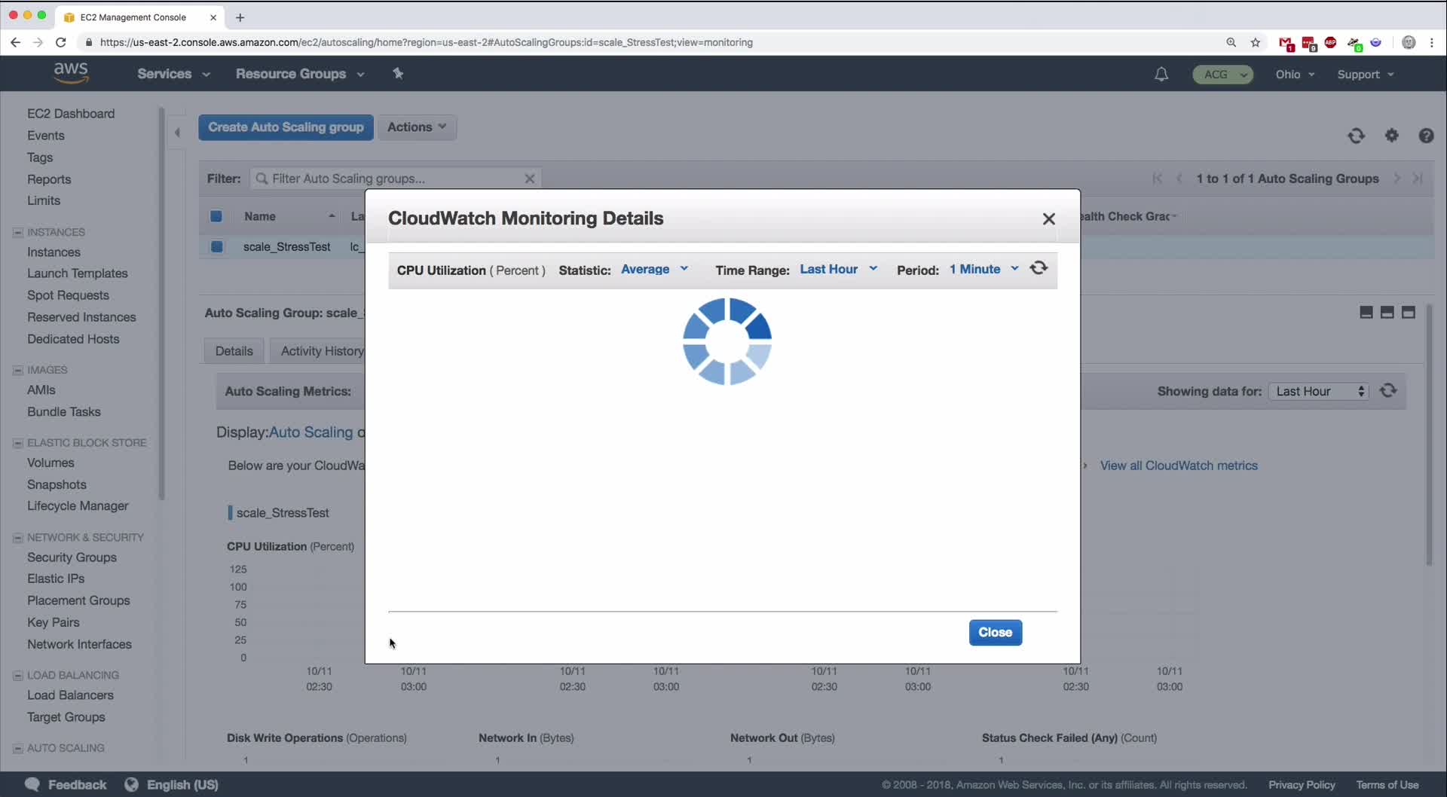Open the Resource Groups menu
The width and height of the screenshot is (1447, 797).
tap(300, 74)
